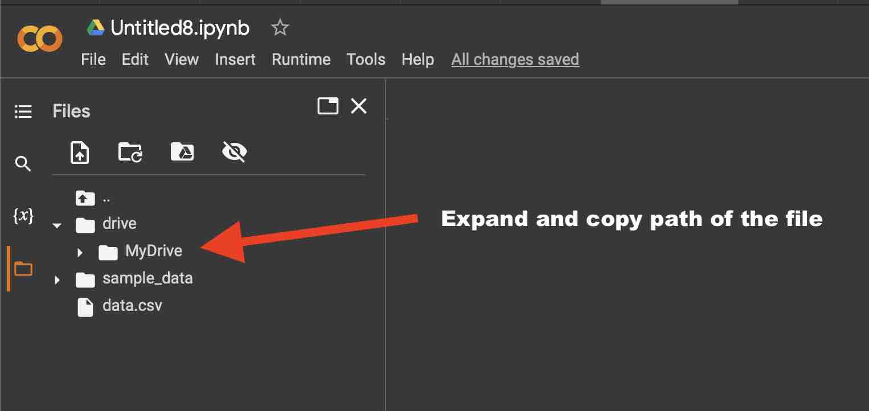Refresh the file browser
The height and width of the screenshot is (411, 869).
point(129,152)
